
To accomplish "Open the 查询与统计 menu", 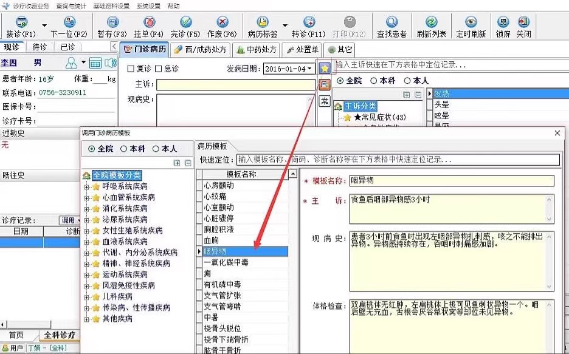I will click(x=71, y=6).
